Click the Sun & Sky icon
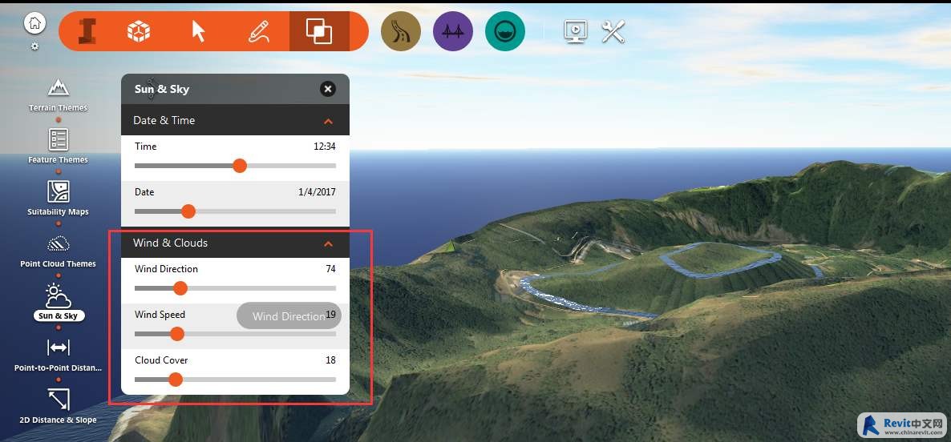Screen dimensions: 951x442 [59, 295]
